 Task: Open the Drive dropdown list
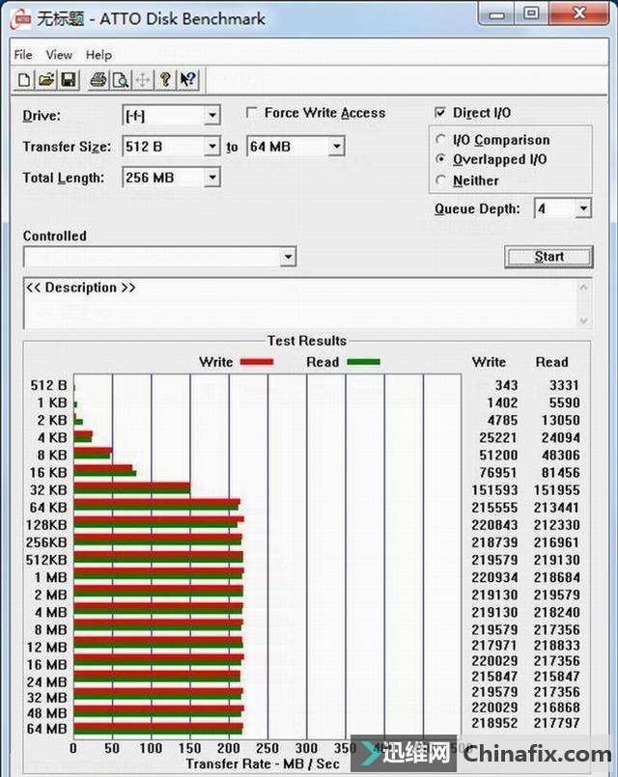click(x=212, y=116)
